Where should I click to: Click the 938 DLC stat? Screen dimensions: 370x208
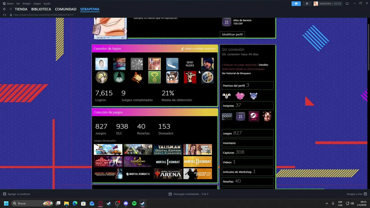122,129
